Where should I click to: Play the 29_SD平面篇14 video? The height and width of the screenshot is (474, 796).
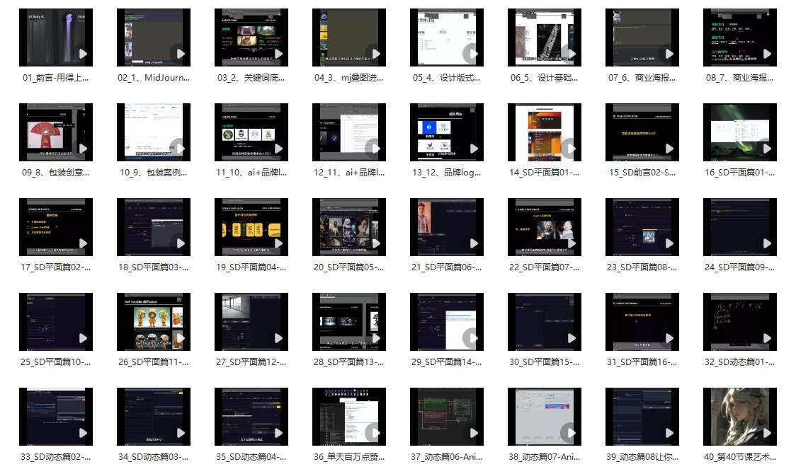point(471,338)
